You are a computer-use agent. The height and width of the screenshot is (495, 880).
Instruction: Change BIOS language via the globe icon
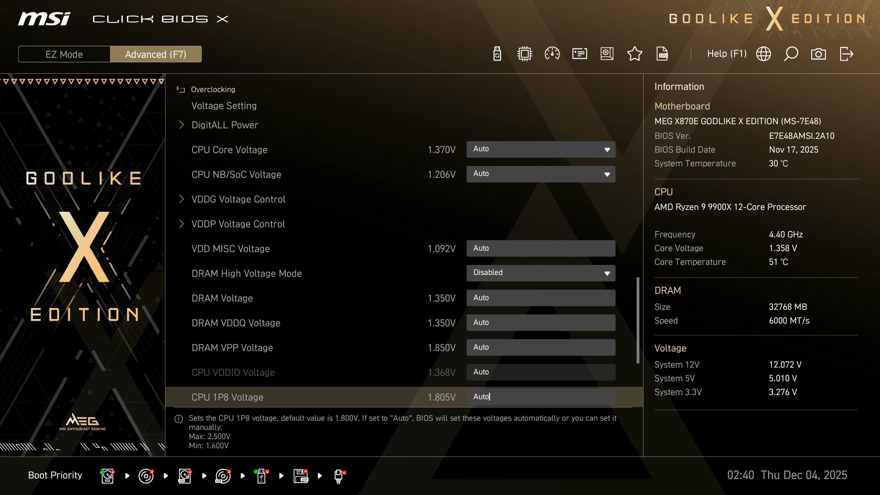(x=763, y=54)
